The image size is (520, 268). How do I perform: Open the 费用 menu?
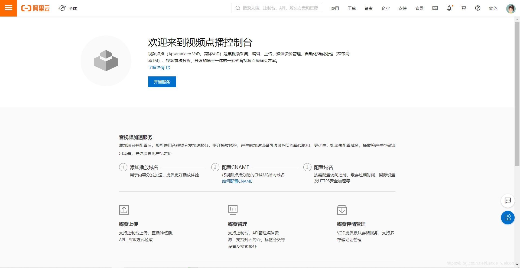click(335, 8)
